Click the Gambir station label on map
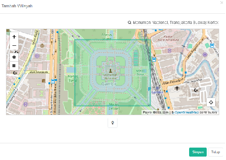This screenshot has height=160, width=226. click(157, 92)
